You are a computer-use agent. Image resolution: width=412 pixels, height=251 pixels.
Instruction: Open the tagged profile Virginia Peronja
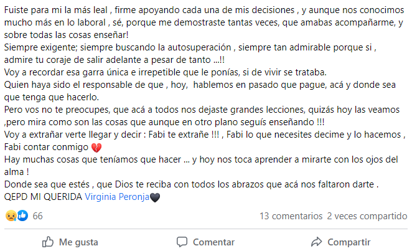(x=116, y=197)
